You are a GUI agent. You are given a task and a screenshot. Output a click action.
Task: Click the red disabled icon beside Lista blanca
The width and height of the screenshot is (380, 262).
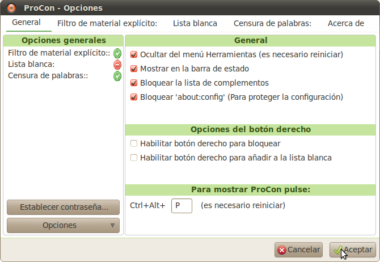(x=117, y=65)
